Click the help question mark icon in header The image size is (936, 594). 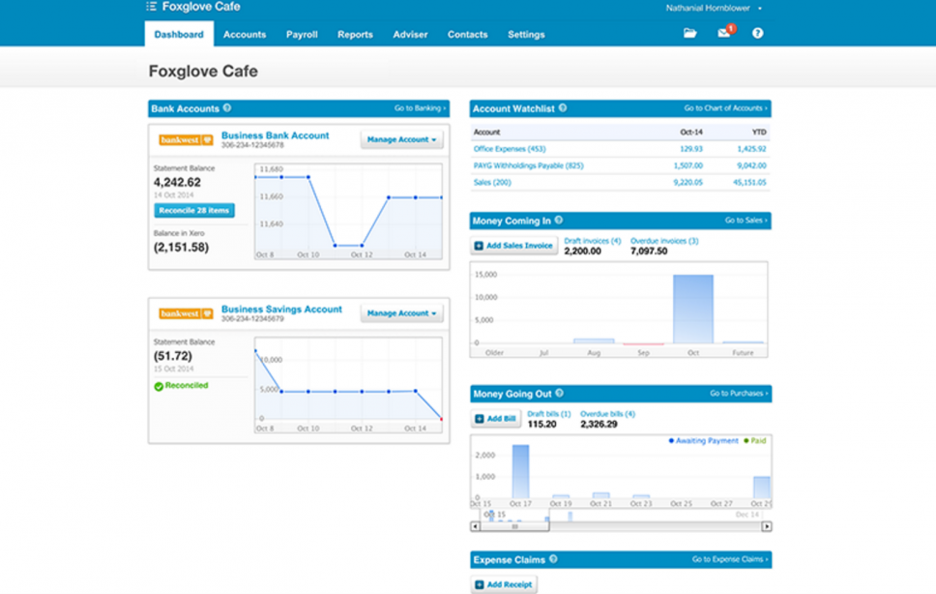[758, 34]
